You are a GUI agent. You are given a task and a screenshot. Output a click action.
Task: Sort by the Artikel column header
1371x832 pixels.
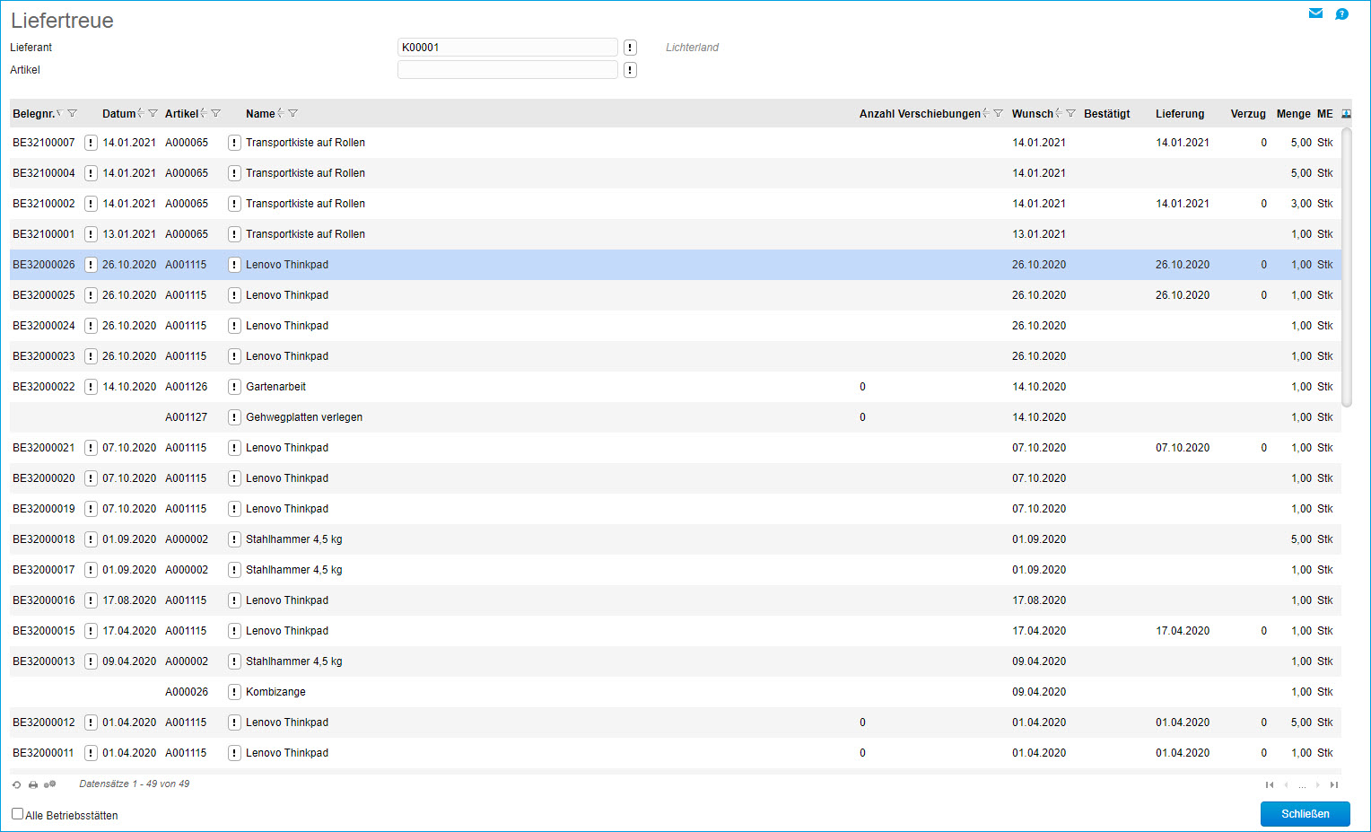[x=181, y=114]
